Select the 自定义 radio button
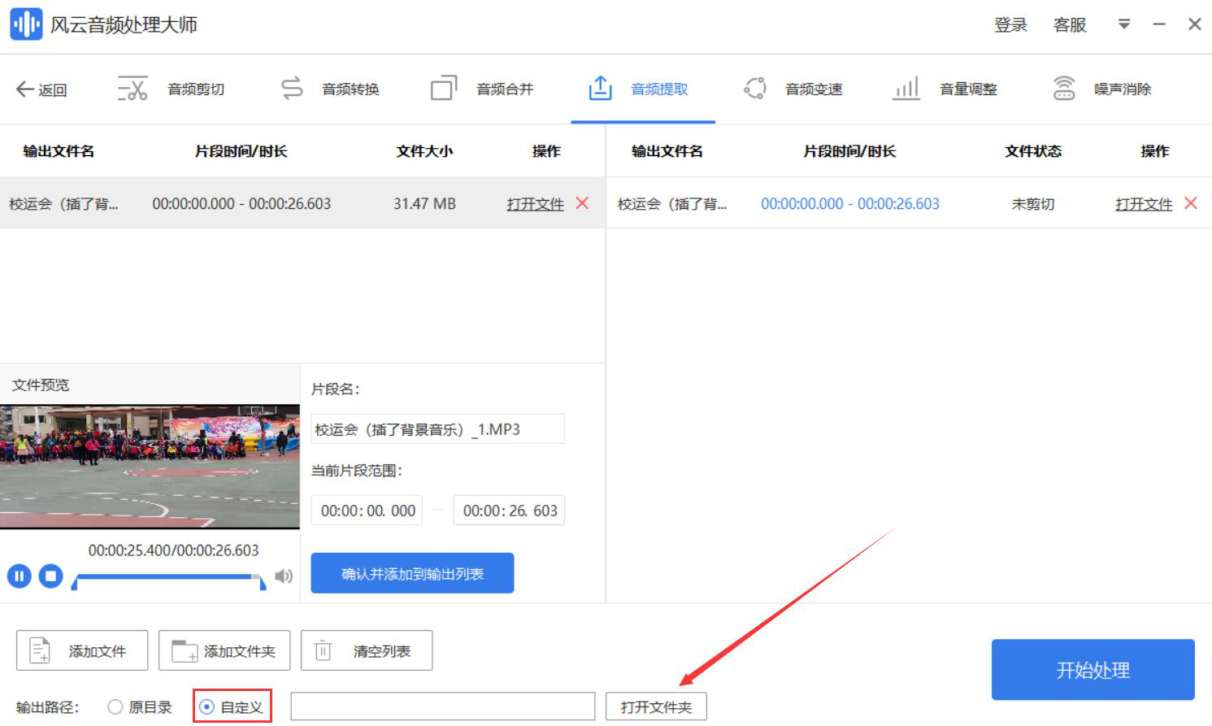Image resolution: width=1212 pixels, height=726 pixels. pyautogui.click(x=206, y=707)
